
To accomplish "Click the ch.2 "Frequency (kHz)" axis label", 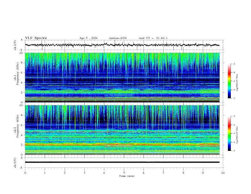I will pos(18,126).
